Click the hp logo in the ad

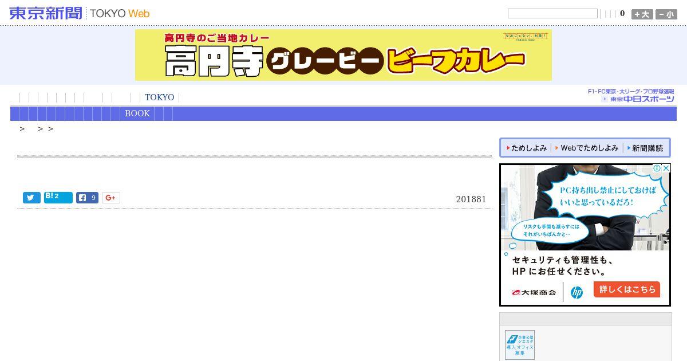[577, 292]
